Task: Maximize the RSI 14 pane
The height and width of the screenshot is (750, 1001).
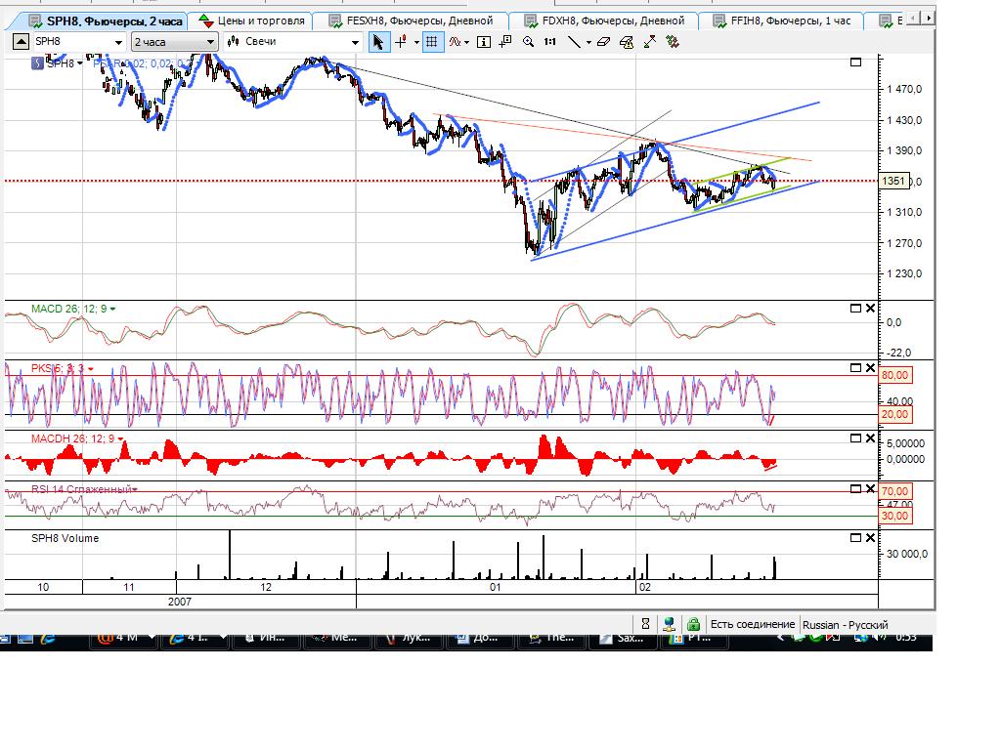Action: tap(856, 488)
